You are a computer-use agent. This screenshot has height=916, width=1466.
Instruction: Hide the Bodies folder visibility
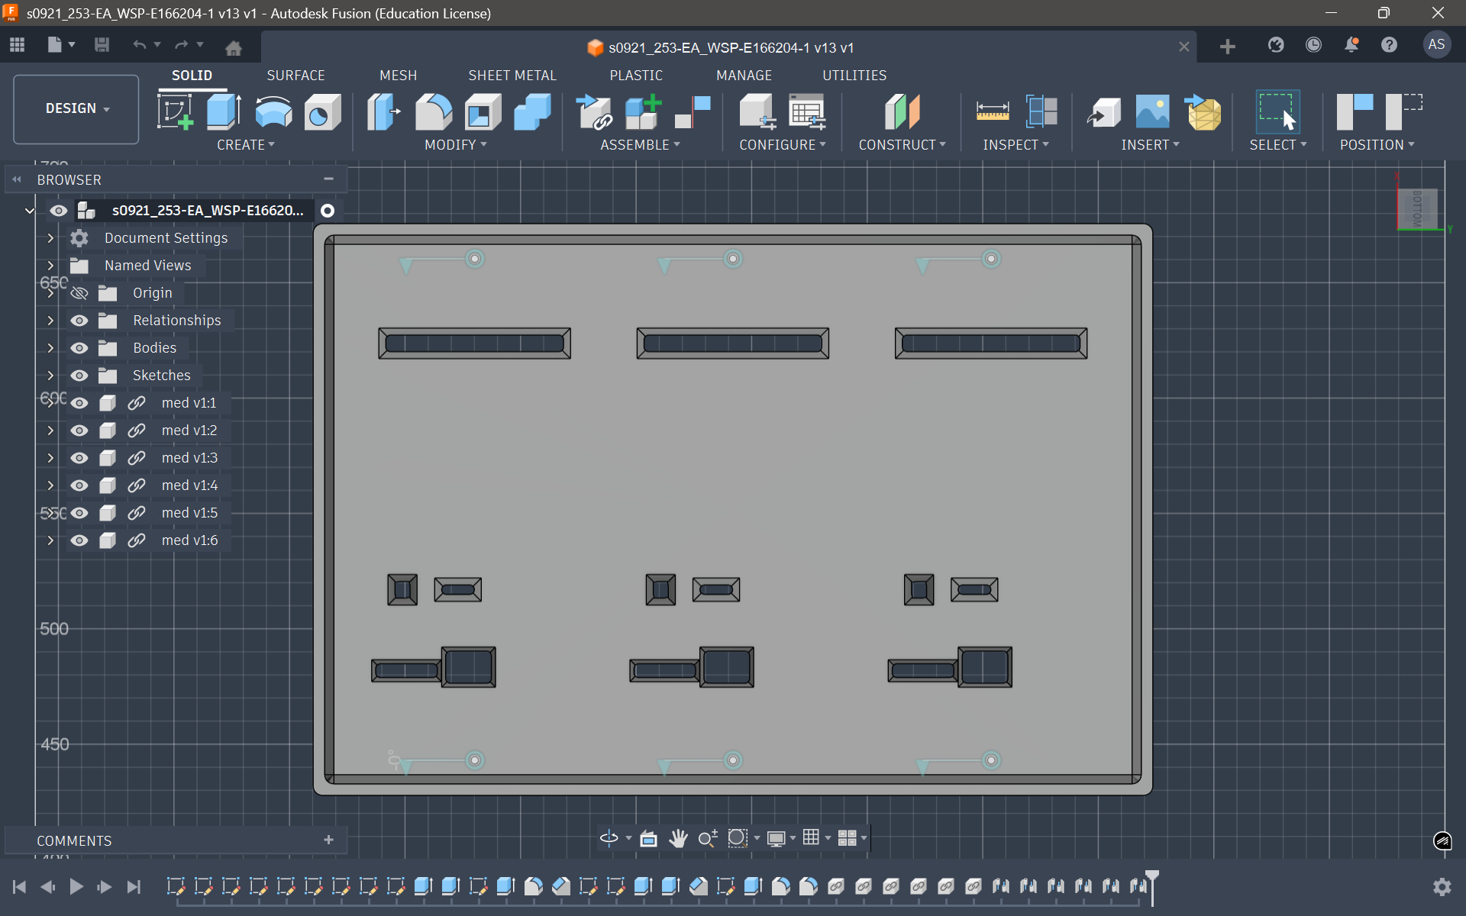[79, 348]
